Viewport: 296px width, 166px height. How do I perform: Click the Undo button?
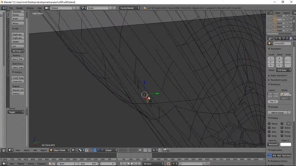point(14,78)
